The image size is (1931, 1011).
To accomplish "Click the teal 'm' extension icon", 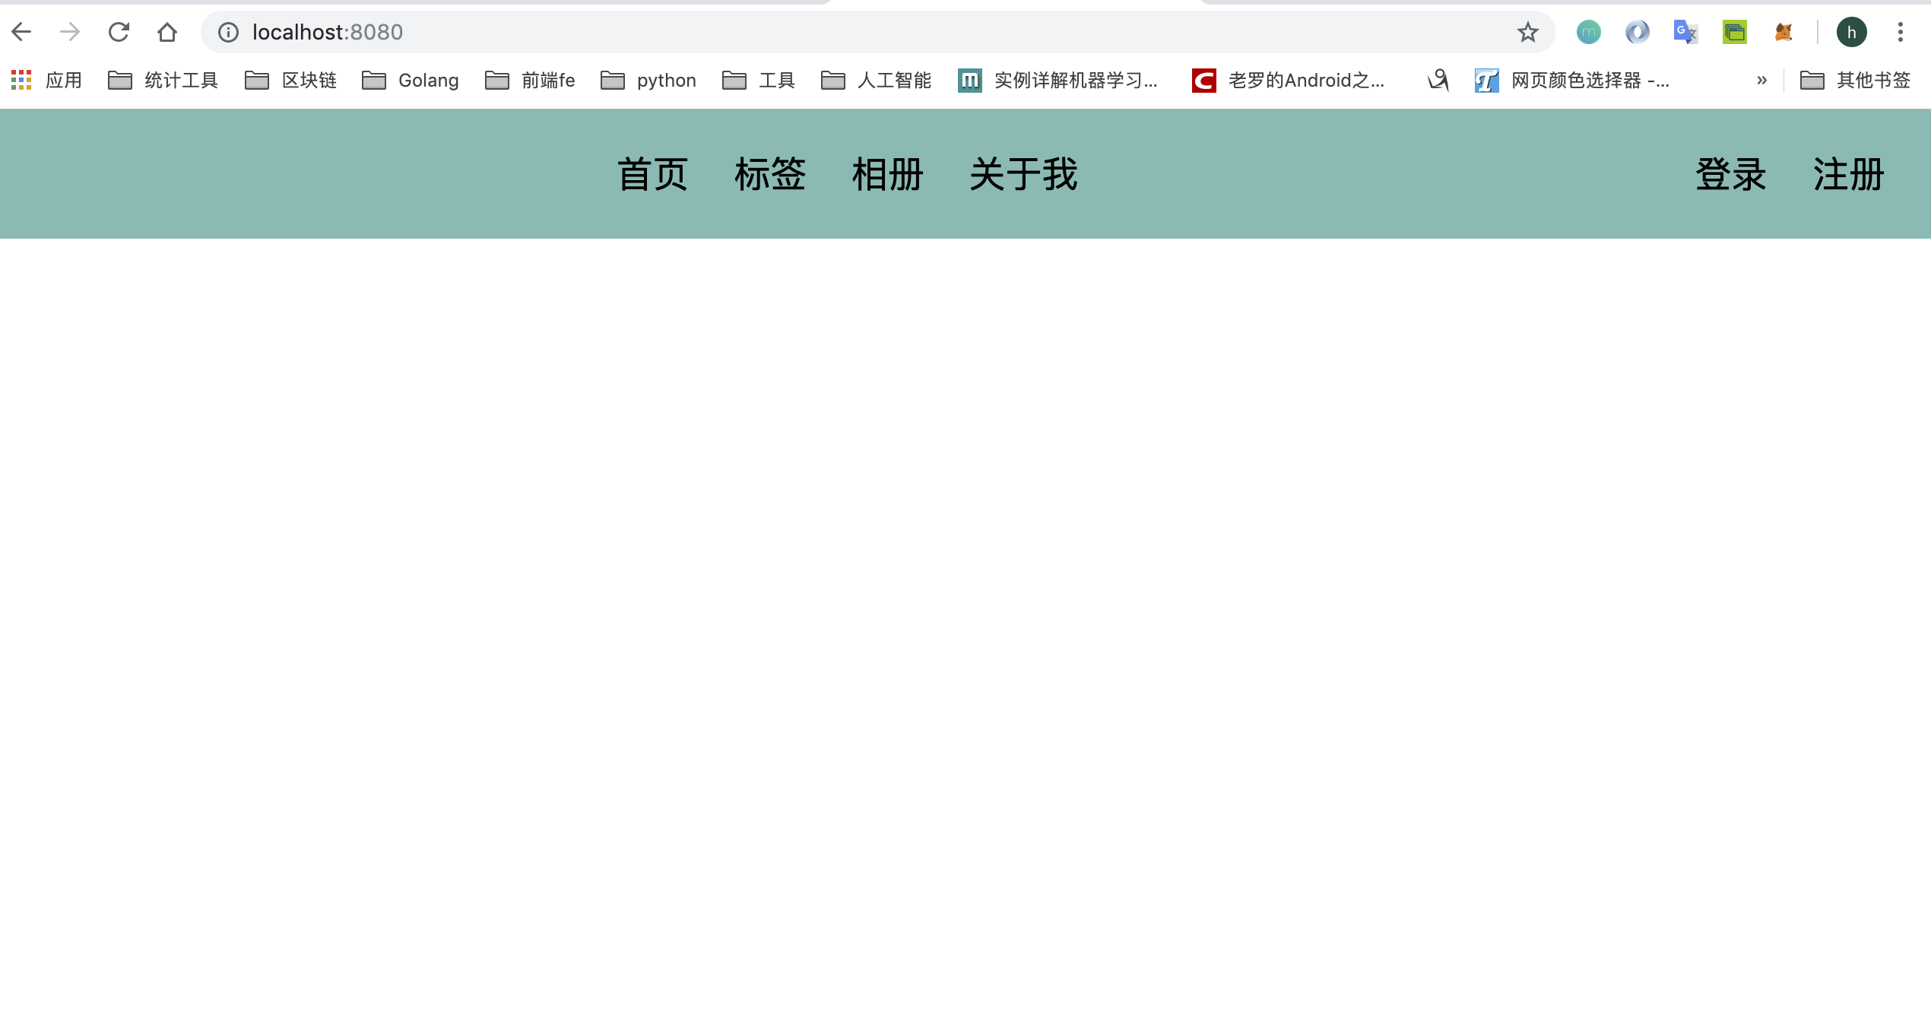I will pyautogui.click(x=1587, y=32).
